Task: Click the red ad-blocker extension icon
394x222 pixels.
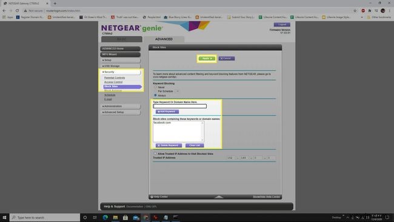Action: tap(363, 11)
